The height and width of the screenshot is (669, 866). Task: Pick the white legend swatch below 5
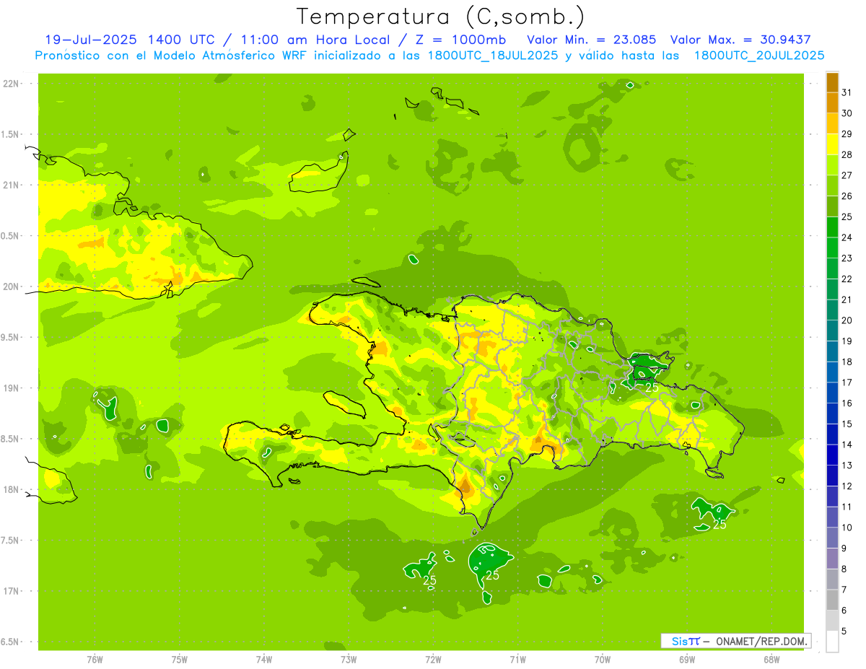click(x=832, y=642)
